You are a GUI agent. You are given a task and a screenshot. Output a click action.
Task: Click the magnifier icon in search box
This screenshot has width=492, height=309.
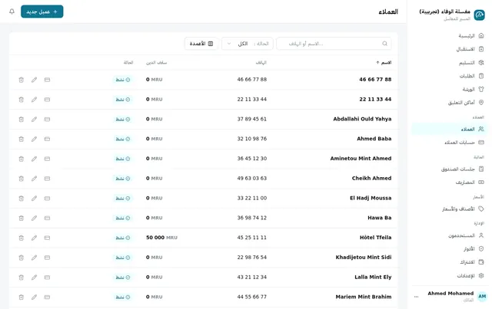tap(384, 44)
